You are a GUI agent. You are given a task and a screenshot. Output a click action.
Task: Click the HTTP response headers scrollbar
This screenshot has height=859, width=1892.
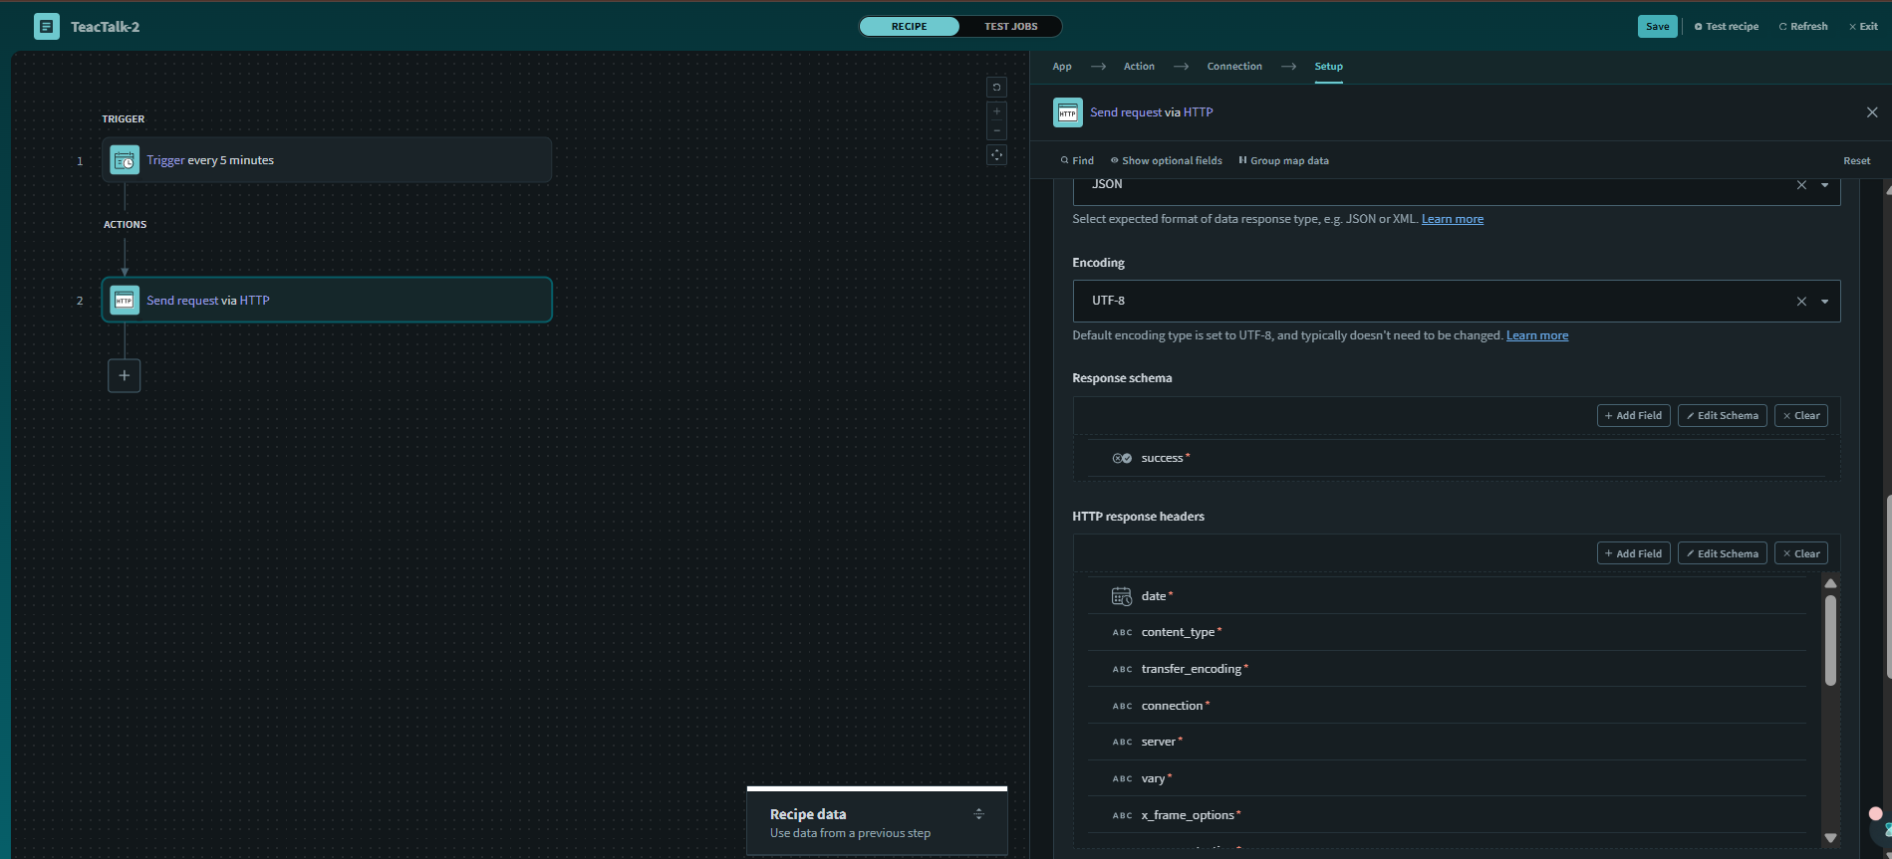pos(1830,640)
